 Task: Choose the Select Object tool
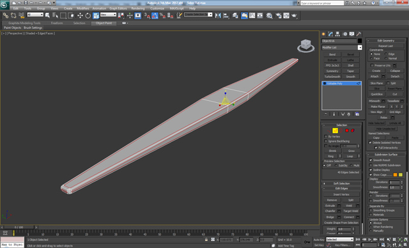point(47,15)
